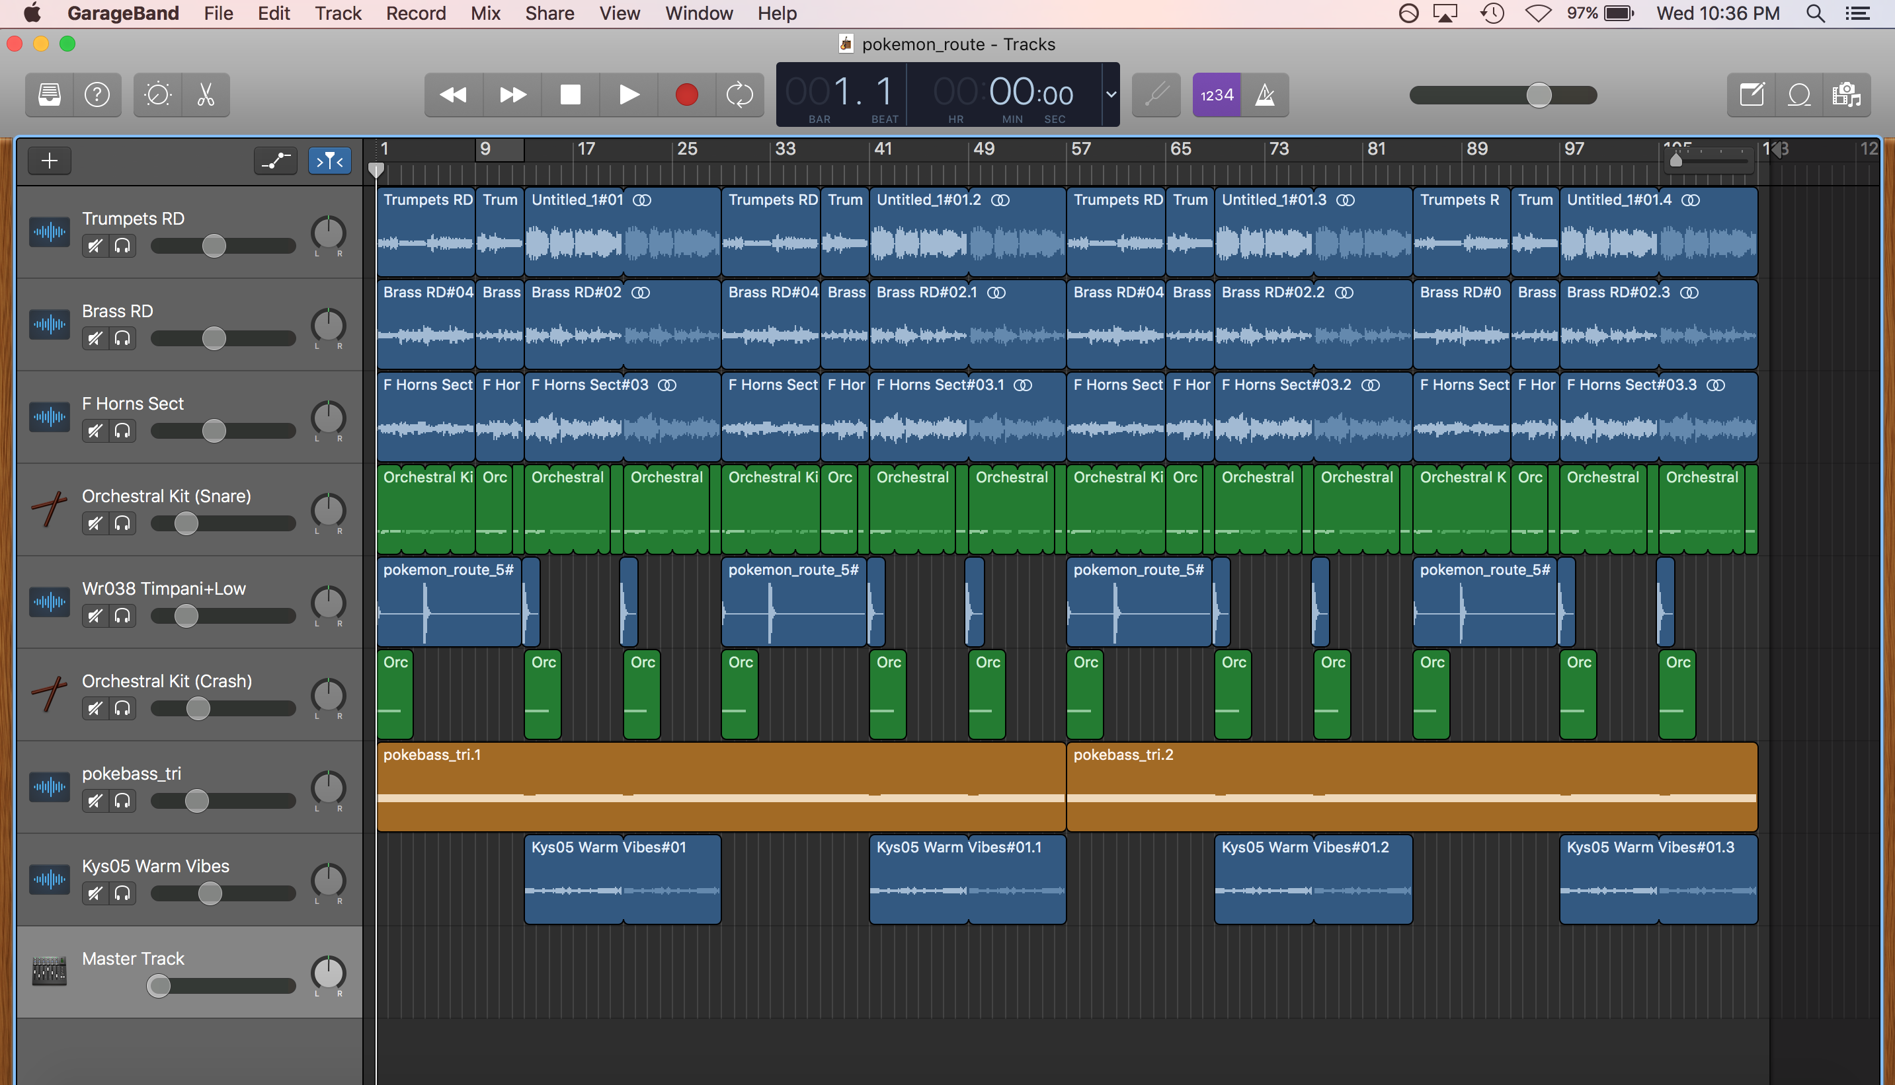Add a new track with plus button

click(49, 160)
